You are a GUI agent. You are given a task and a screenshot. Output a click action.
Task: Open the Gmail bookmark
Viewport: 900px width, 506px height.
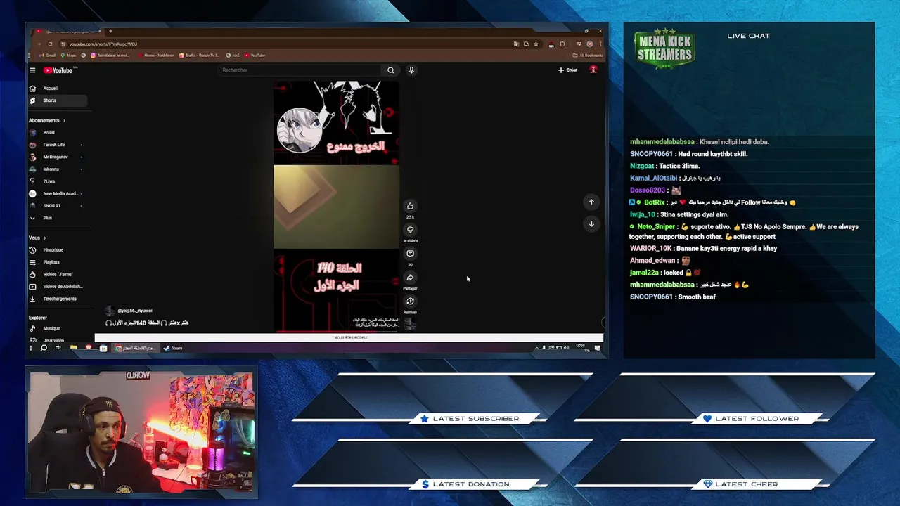pyautogui.click(x=48, y=56)
